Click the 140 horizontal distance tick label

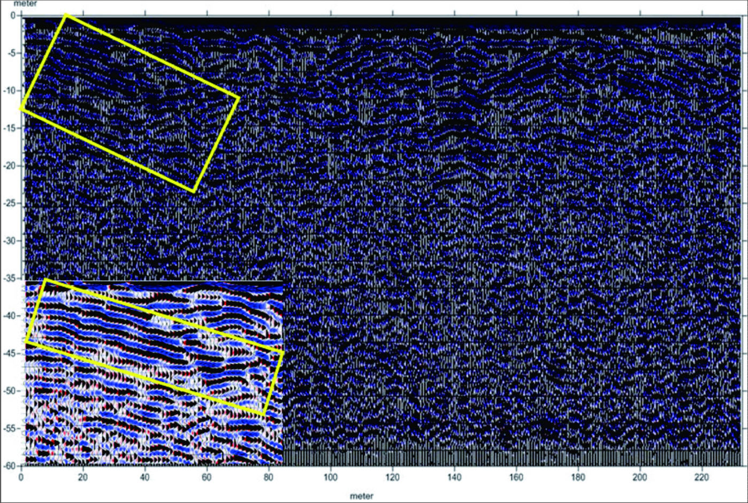click(454, 476)
